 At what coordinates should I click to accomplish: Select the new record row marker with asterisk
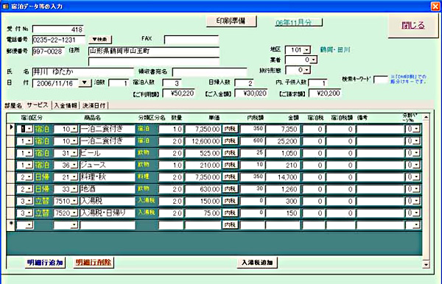pyautogui.click(x=11, y=225)
